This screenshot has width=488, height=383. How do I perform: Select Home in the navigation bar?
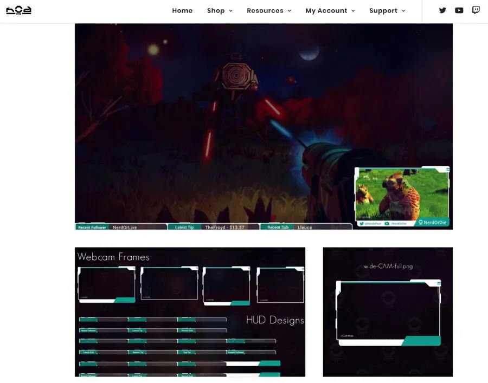coord(182,10)
